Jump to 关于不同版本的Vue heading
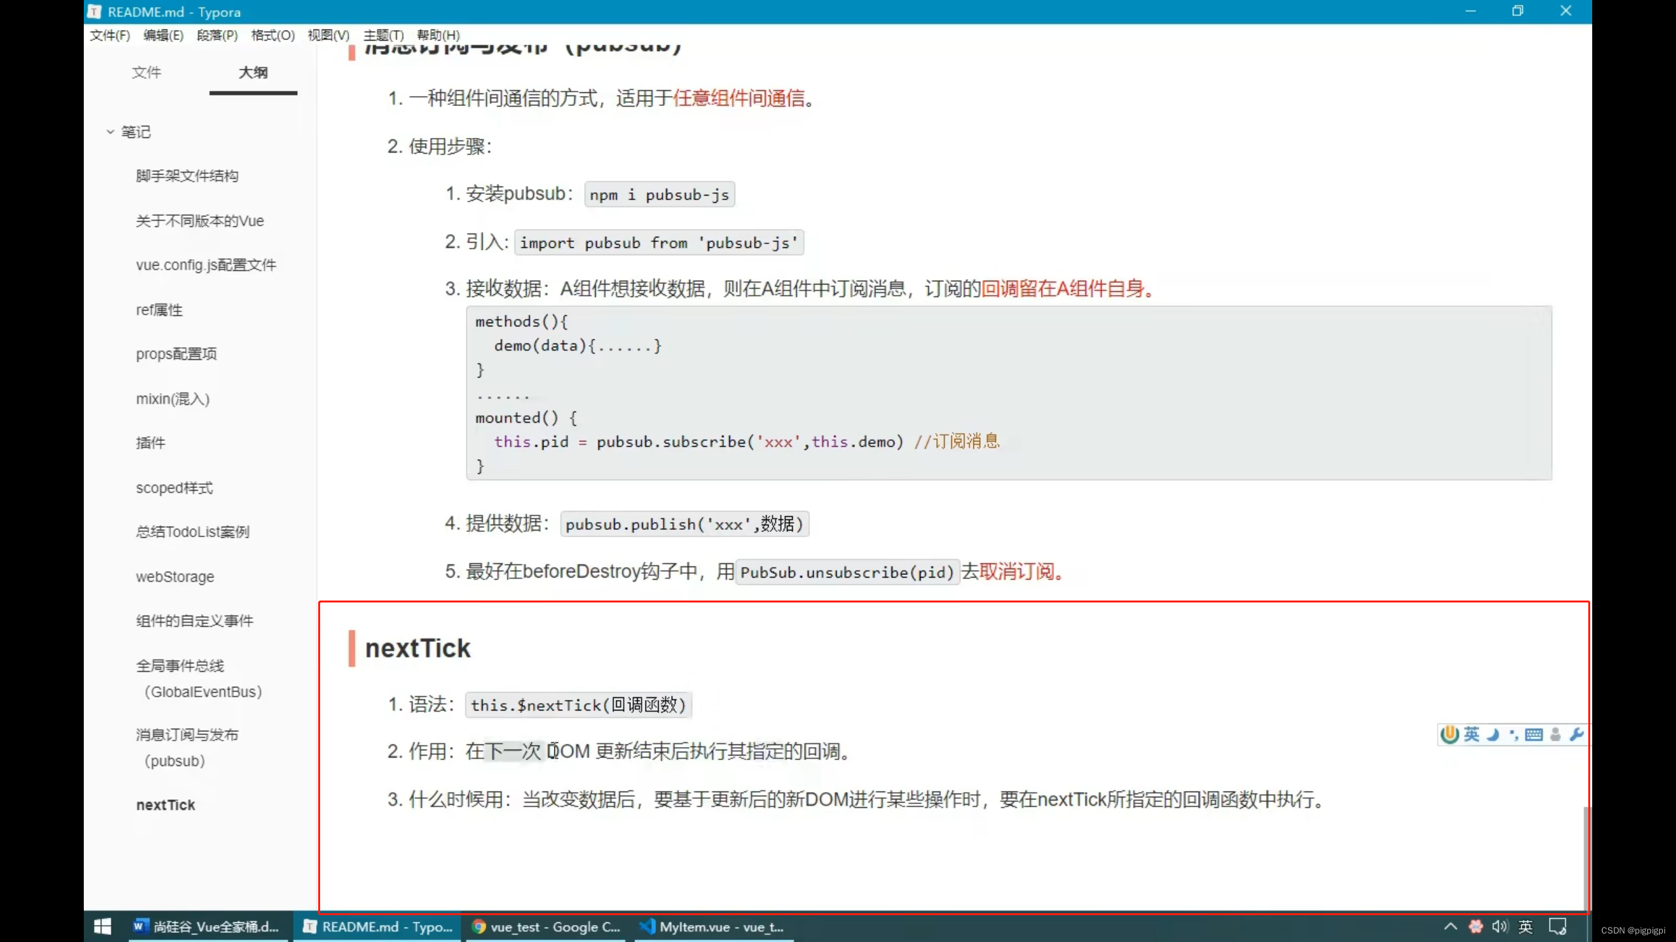The height and width of the screenshot is (942, 1676). 200,221
